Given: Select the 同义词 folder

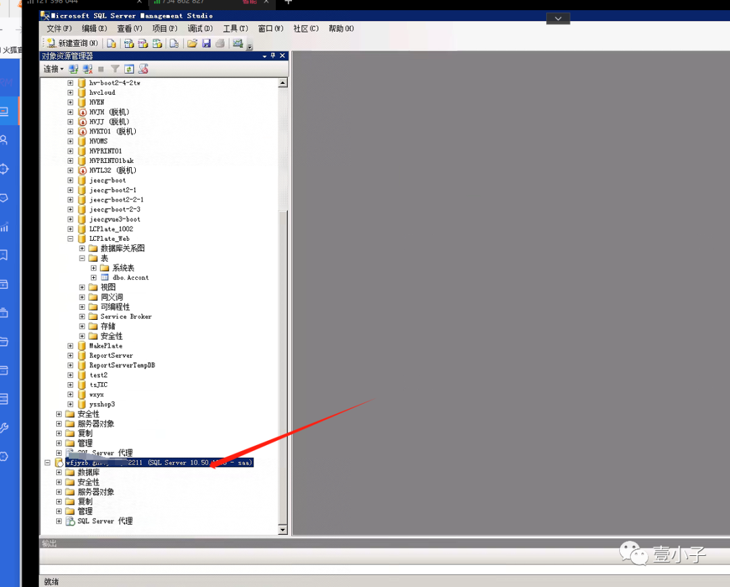Looking at the screenshot, I should (x=112, y=298).
